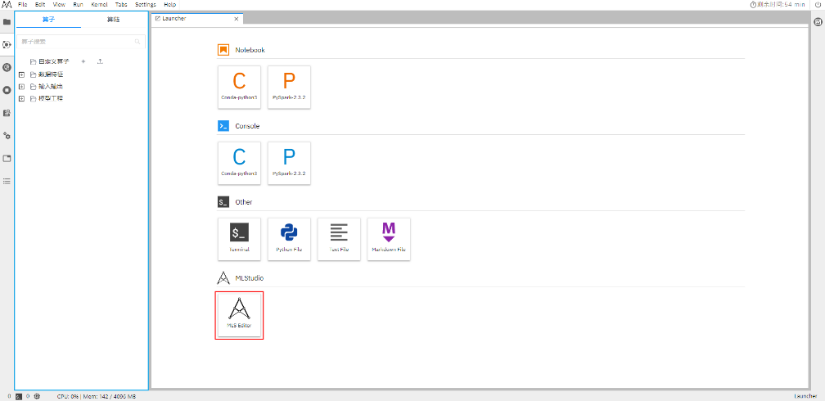This screenshot has height=401, width=825.
Task: Click the search magnifier icon in 算子搜索
Action: pos(137,42)
